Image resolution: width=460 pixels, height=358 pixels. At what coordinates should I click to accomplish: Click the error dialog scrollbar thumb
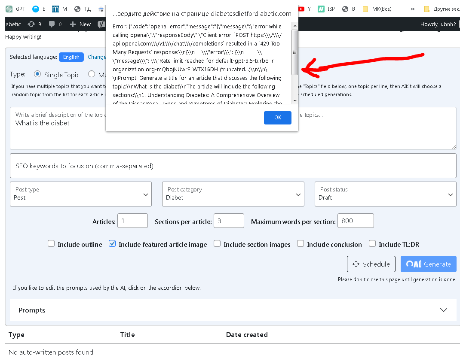pyautogui.click(x=294, y=52)
